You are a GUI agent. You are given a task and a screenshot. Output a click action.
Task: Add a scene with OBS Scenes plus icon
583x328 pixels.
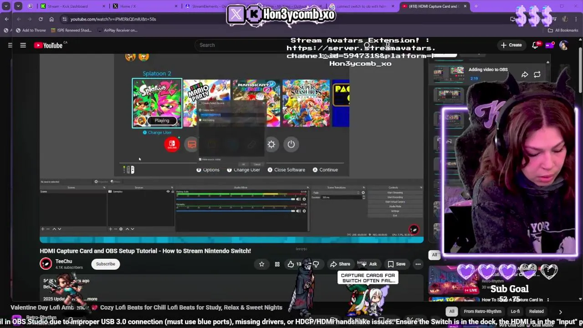click(x=43, y=229)
